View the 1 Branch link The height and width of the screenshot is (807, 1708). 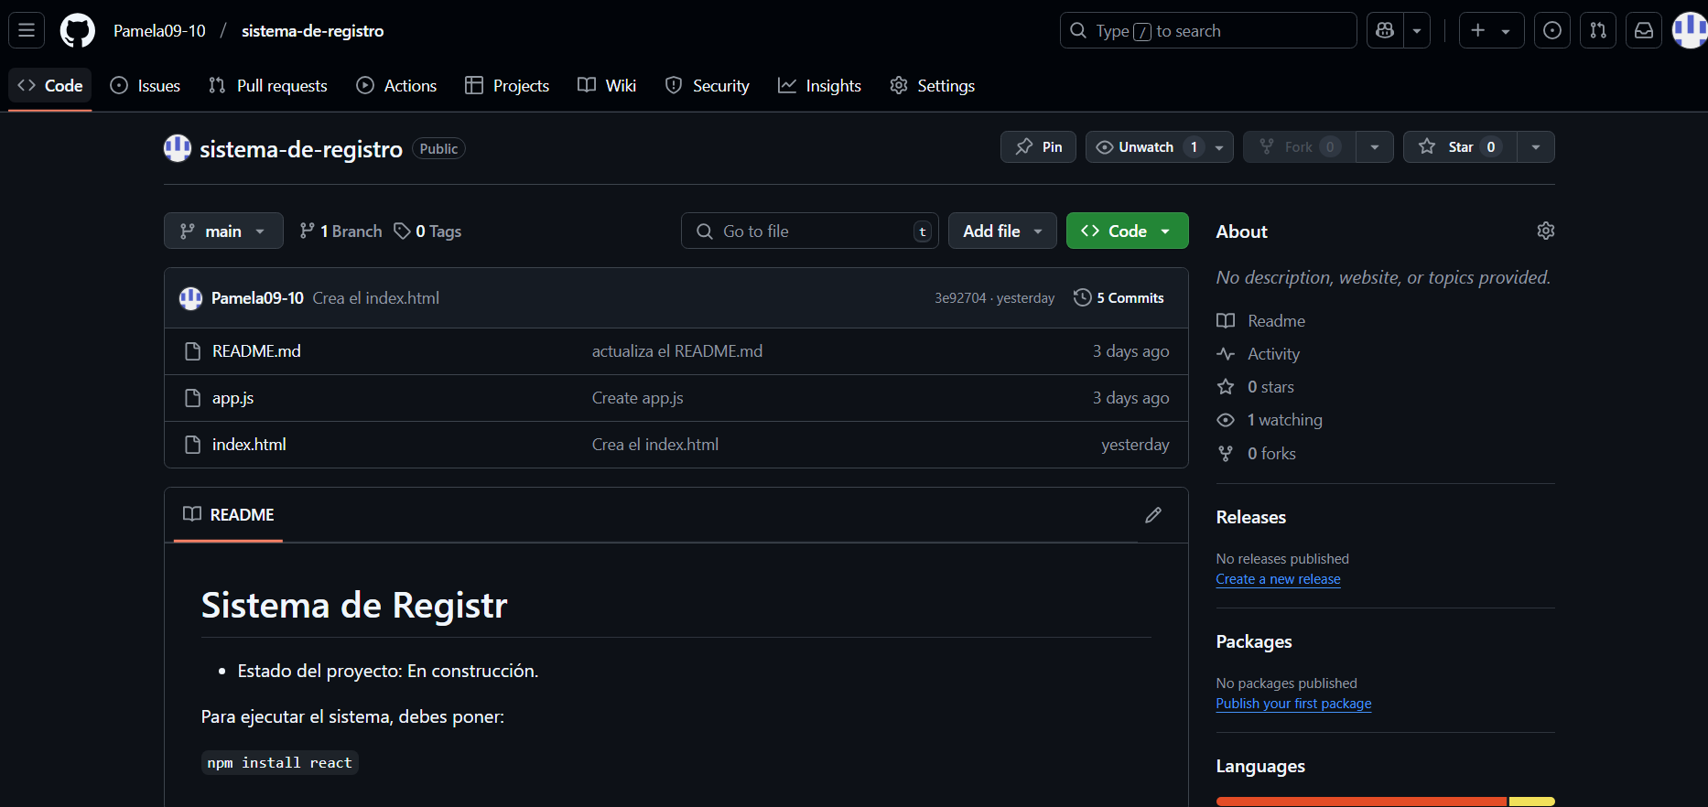[341, 231]
